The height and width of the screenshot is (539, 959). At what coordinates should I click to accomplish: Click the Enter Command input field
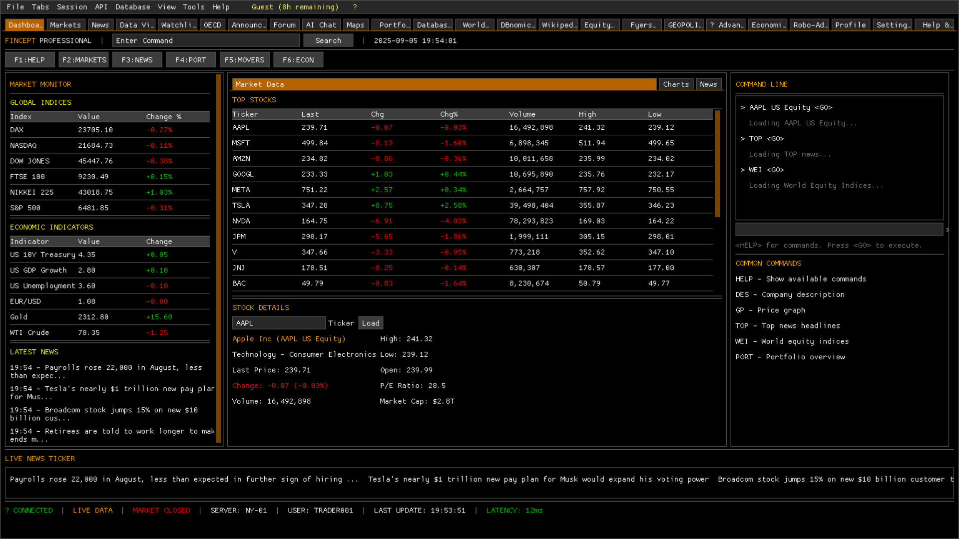pyautogui.click(x=206, y=40)
